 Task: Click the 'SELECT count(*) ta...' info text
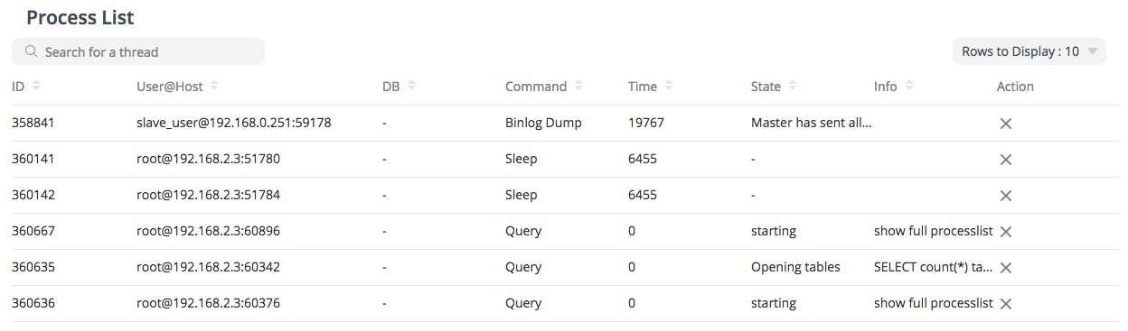934,267
